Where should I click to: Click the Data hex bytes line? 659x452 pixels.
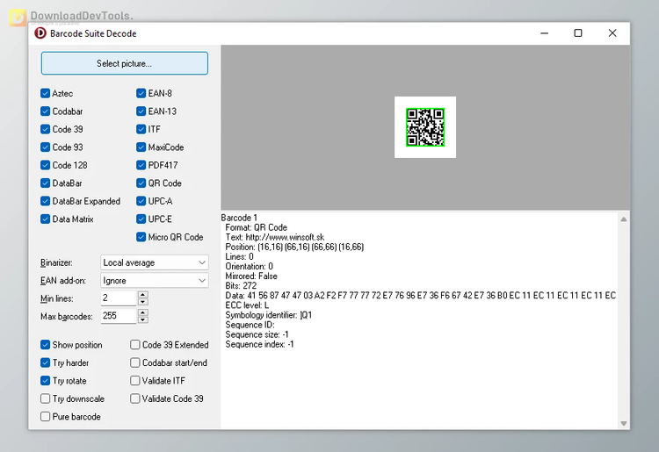[x=421, y=296]
